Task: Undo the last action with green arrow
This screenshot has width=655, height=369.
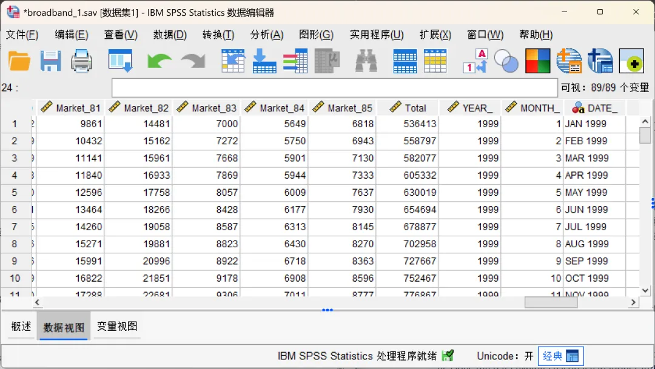Action: point(160,61)
